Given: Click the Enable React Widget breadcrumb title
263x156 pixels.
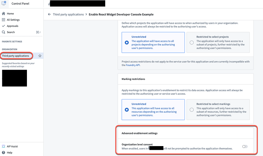Looking at the screenshot, I should (121, 14).
